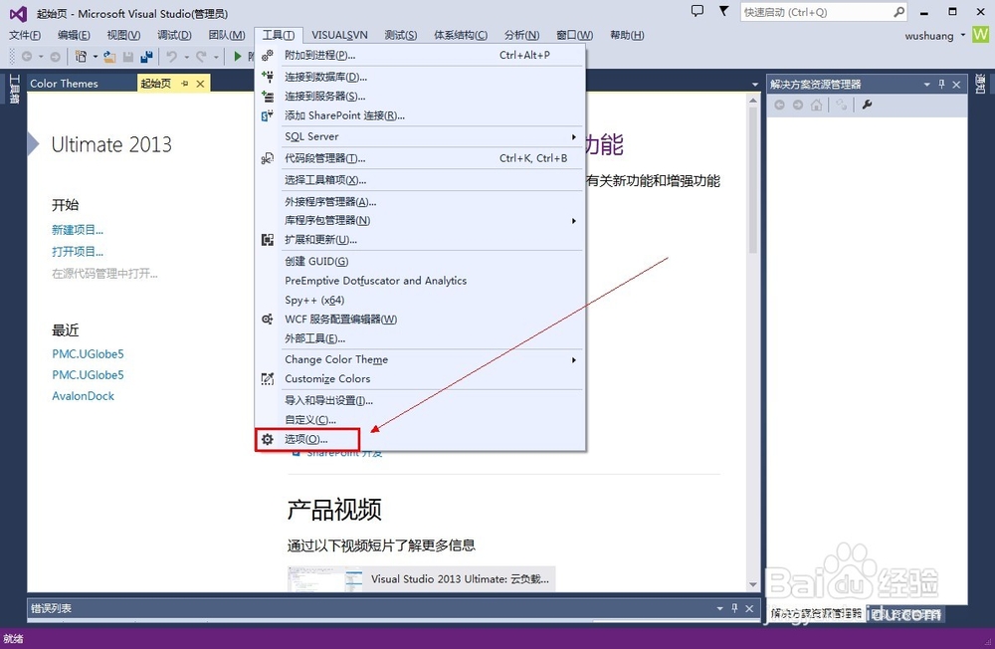Unpin the 起始页 tab pin icon

tap(183, 84)
